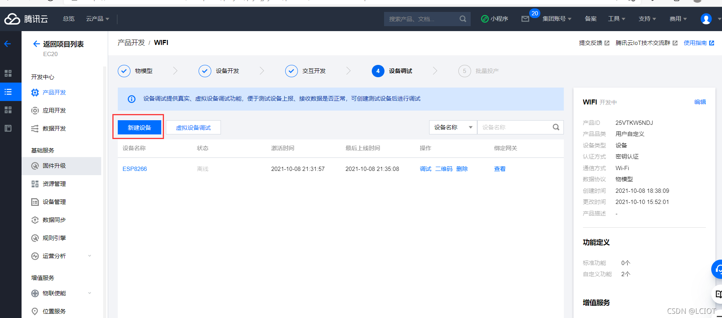722x318 pixels.
Task: Go to the 批量投产 step
Action: pos(478,71)
